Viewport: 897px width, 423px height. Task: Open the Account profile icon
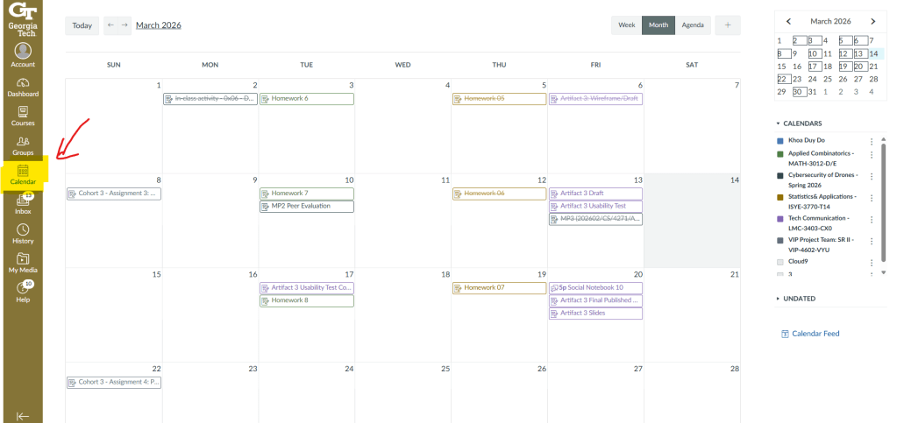coord(23,51)
